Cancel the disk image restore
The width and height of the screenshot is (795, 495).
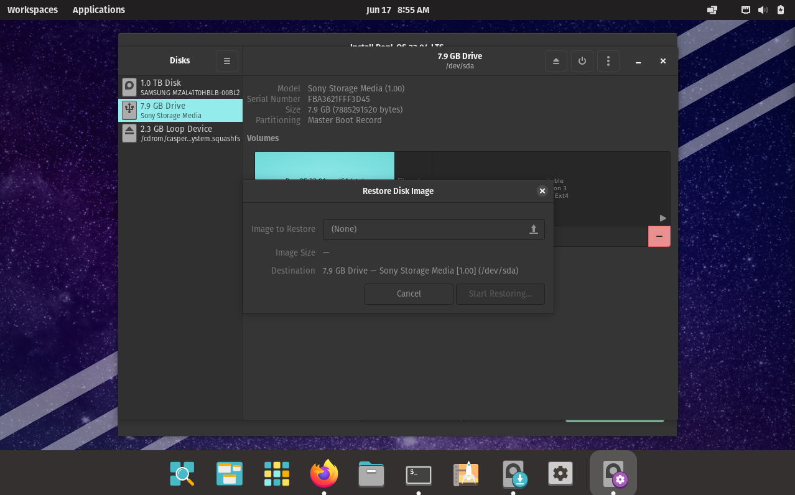tap(409, 294)
